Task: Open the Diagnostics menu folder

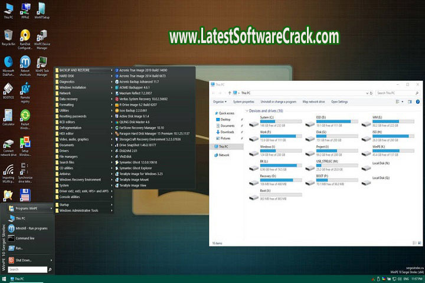Action: [84, 81]
